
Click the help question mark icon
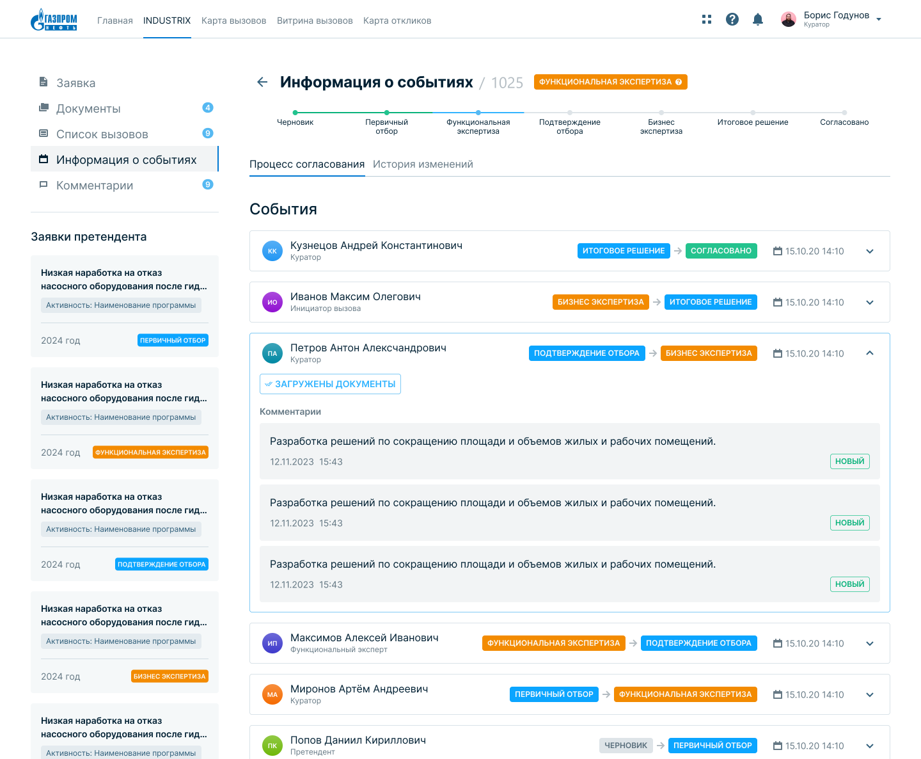(x=732, y=19)
